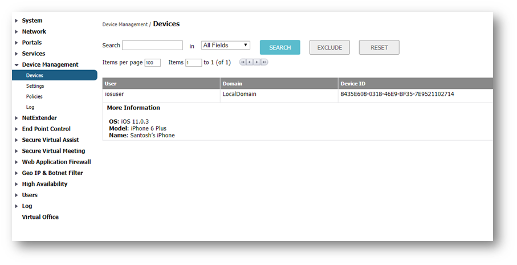Go to first page of results
This screenshot has width=517, height=265.
coord(243,62)
